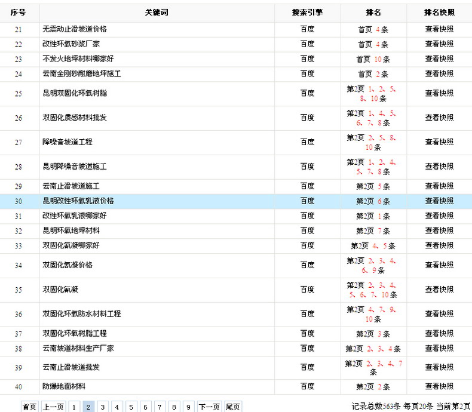
Task: Select keyword 双固化环氧防水材料工程
Action: (82, 314)
